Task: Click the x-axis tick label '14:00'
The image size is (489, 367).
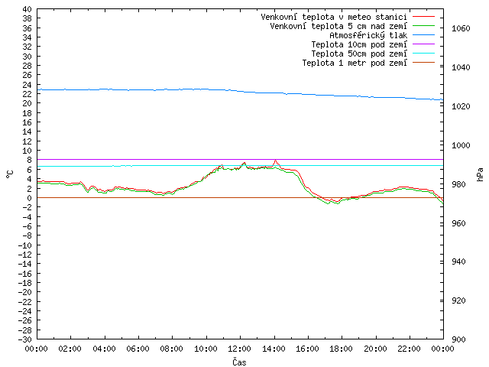Action: [x=274, y=349]
